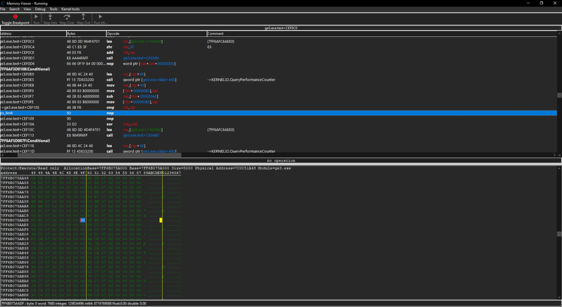Click the Step Over toolbar button
Viewport: 562px width, 307px height.
67,19
